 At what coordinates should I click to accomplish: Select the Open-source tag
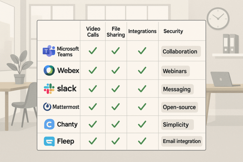click(180, 107)
